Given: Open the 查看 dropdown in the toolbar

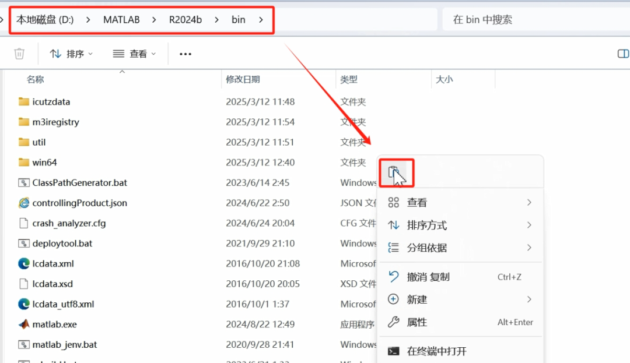Looking at the screenshot, I should (134, 54).
